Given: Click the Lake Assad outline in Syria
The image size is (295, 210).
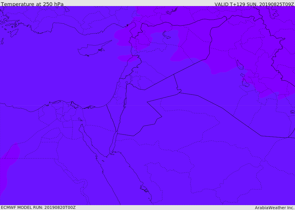Looking at the screenshot, I should pos(166,35).
